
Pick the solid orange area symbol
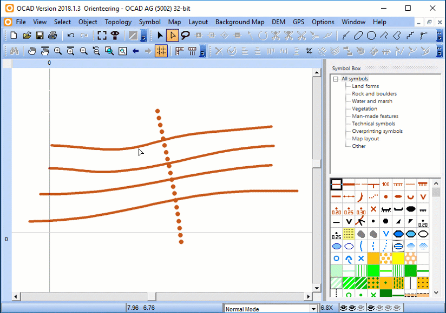pyautogui.click(x=373, y=258)
